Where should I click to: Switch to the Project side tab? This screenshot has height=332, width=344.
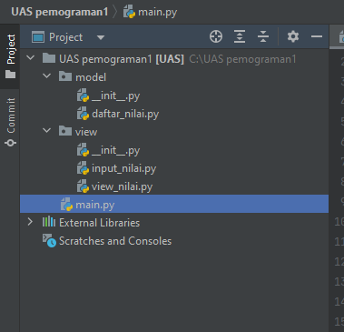10,56
